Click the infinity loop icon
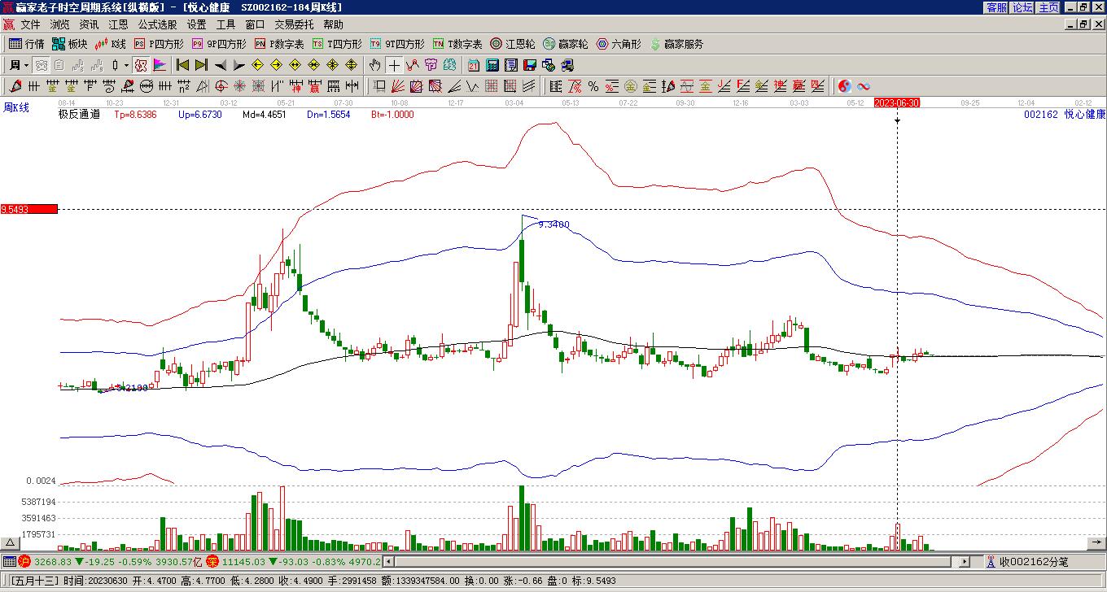This screenshot has width=1107, height=592. pos(864,86)
